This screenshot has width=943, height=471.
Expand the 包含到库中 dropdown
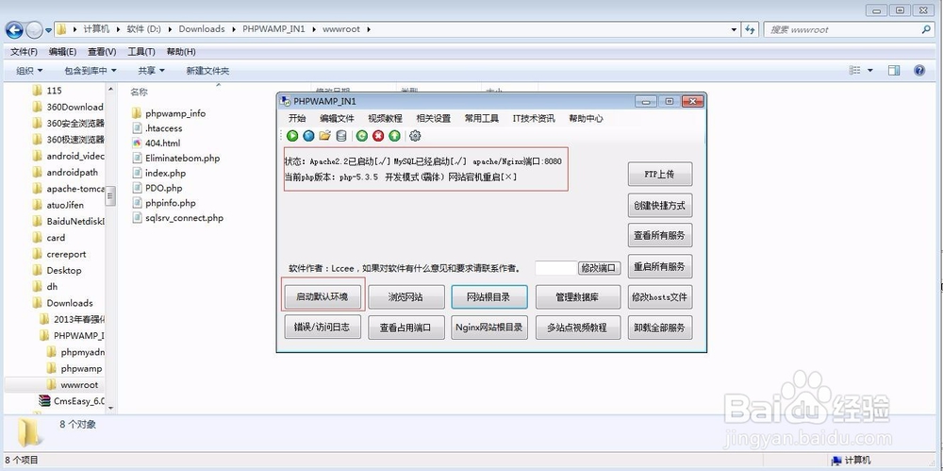[x=91, y=71]
